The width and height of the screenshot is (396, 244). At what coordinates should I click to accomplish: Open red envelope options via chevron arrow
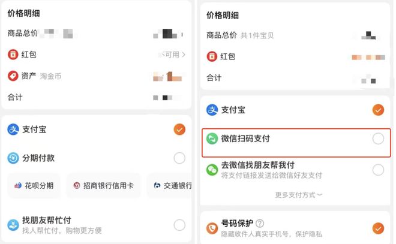click(184, 55)
